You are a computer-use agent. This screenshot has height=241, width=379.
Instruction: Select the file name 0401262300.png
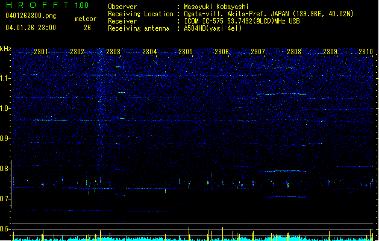point(31,16)
